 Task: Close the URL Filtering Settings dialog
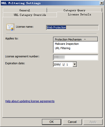(x=102, y=3)
